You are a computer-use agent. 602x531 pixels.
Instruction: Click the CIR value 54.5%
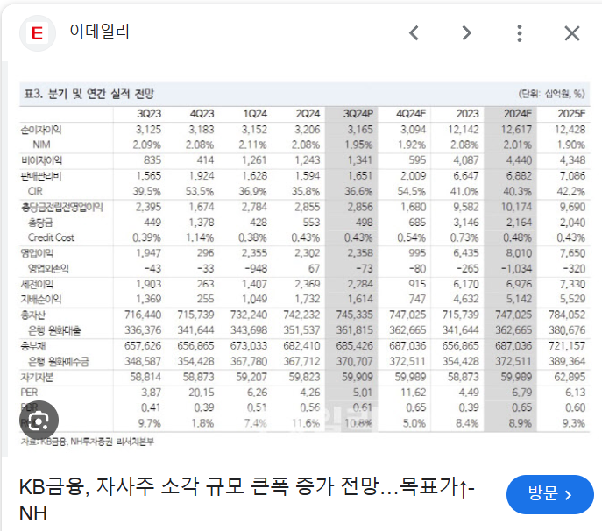click(412, 191)
